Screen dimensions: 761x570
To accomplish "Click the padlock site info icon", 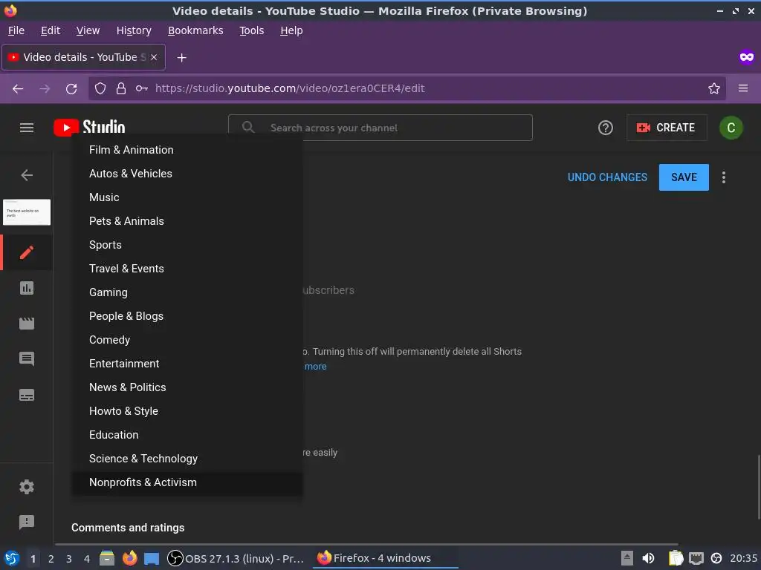I will coord(121,88).
